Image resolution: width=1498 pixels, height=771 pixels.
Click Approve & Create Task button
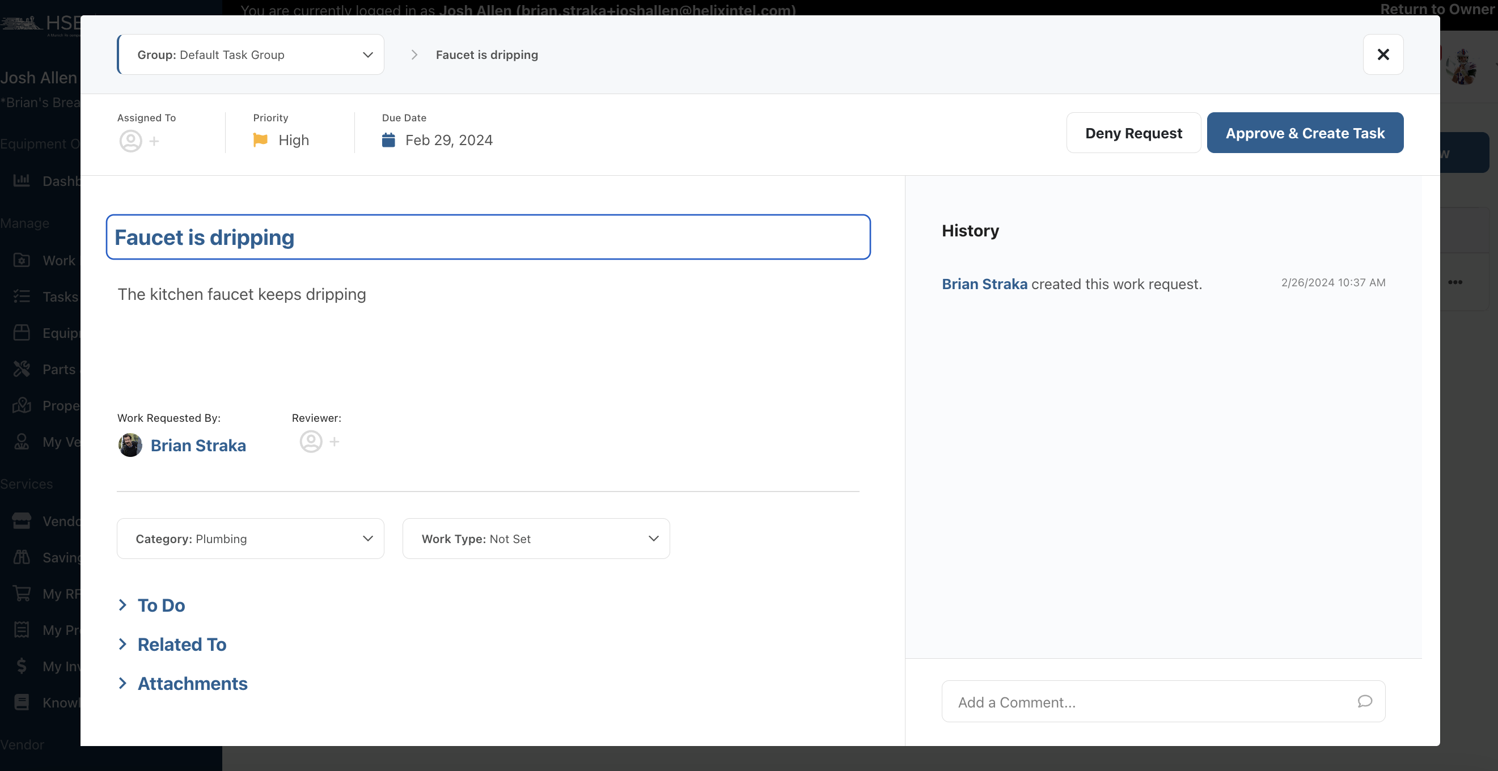click(1305, 133)
